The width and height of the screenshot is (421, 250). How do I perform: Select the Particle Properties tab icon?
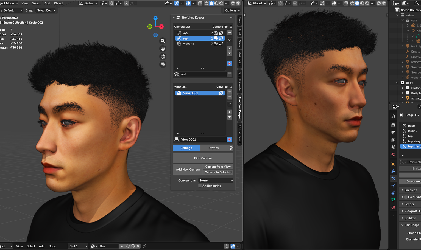coord(393,178)
